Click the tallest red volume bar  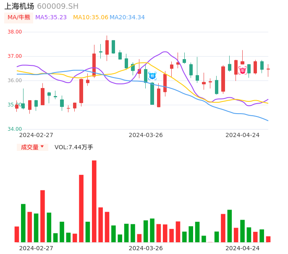[94, 201]
